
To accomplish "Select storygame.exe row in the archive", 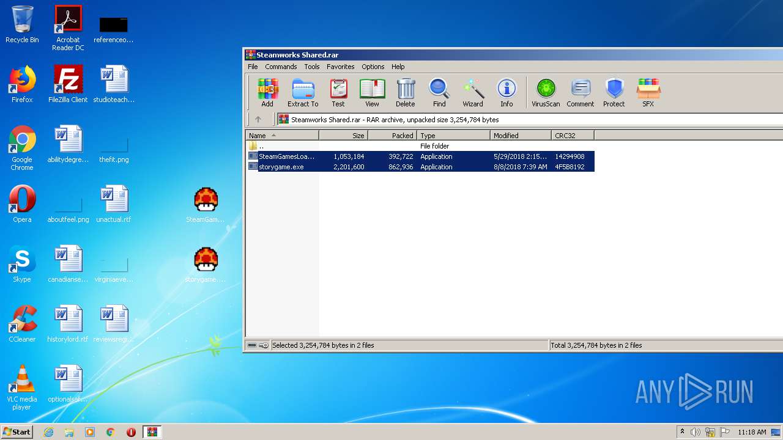I will pos(420,167).
